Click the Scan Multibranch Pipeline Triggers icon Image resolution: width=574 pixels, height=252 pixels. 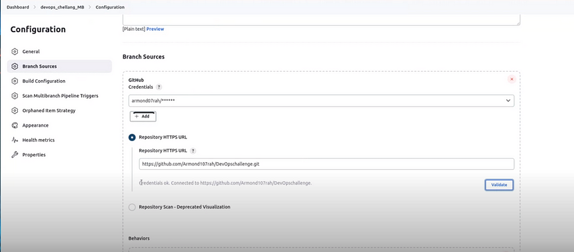[x=14, y=96]
